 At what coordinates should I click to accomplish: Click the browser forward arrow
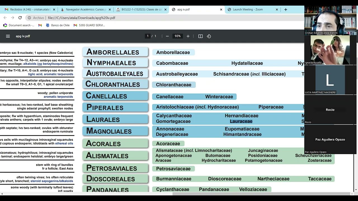(x=13, y=18)
